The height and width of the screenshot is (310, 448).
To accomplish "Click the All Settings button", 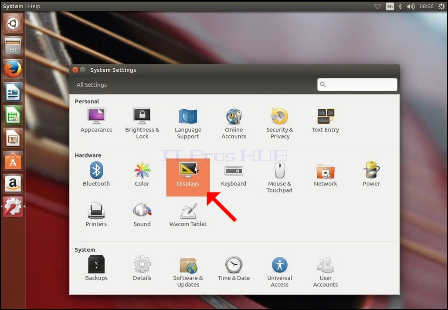I will [92, 85].
